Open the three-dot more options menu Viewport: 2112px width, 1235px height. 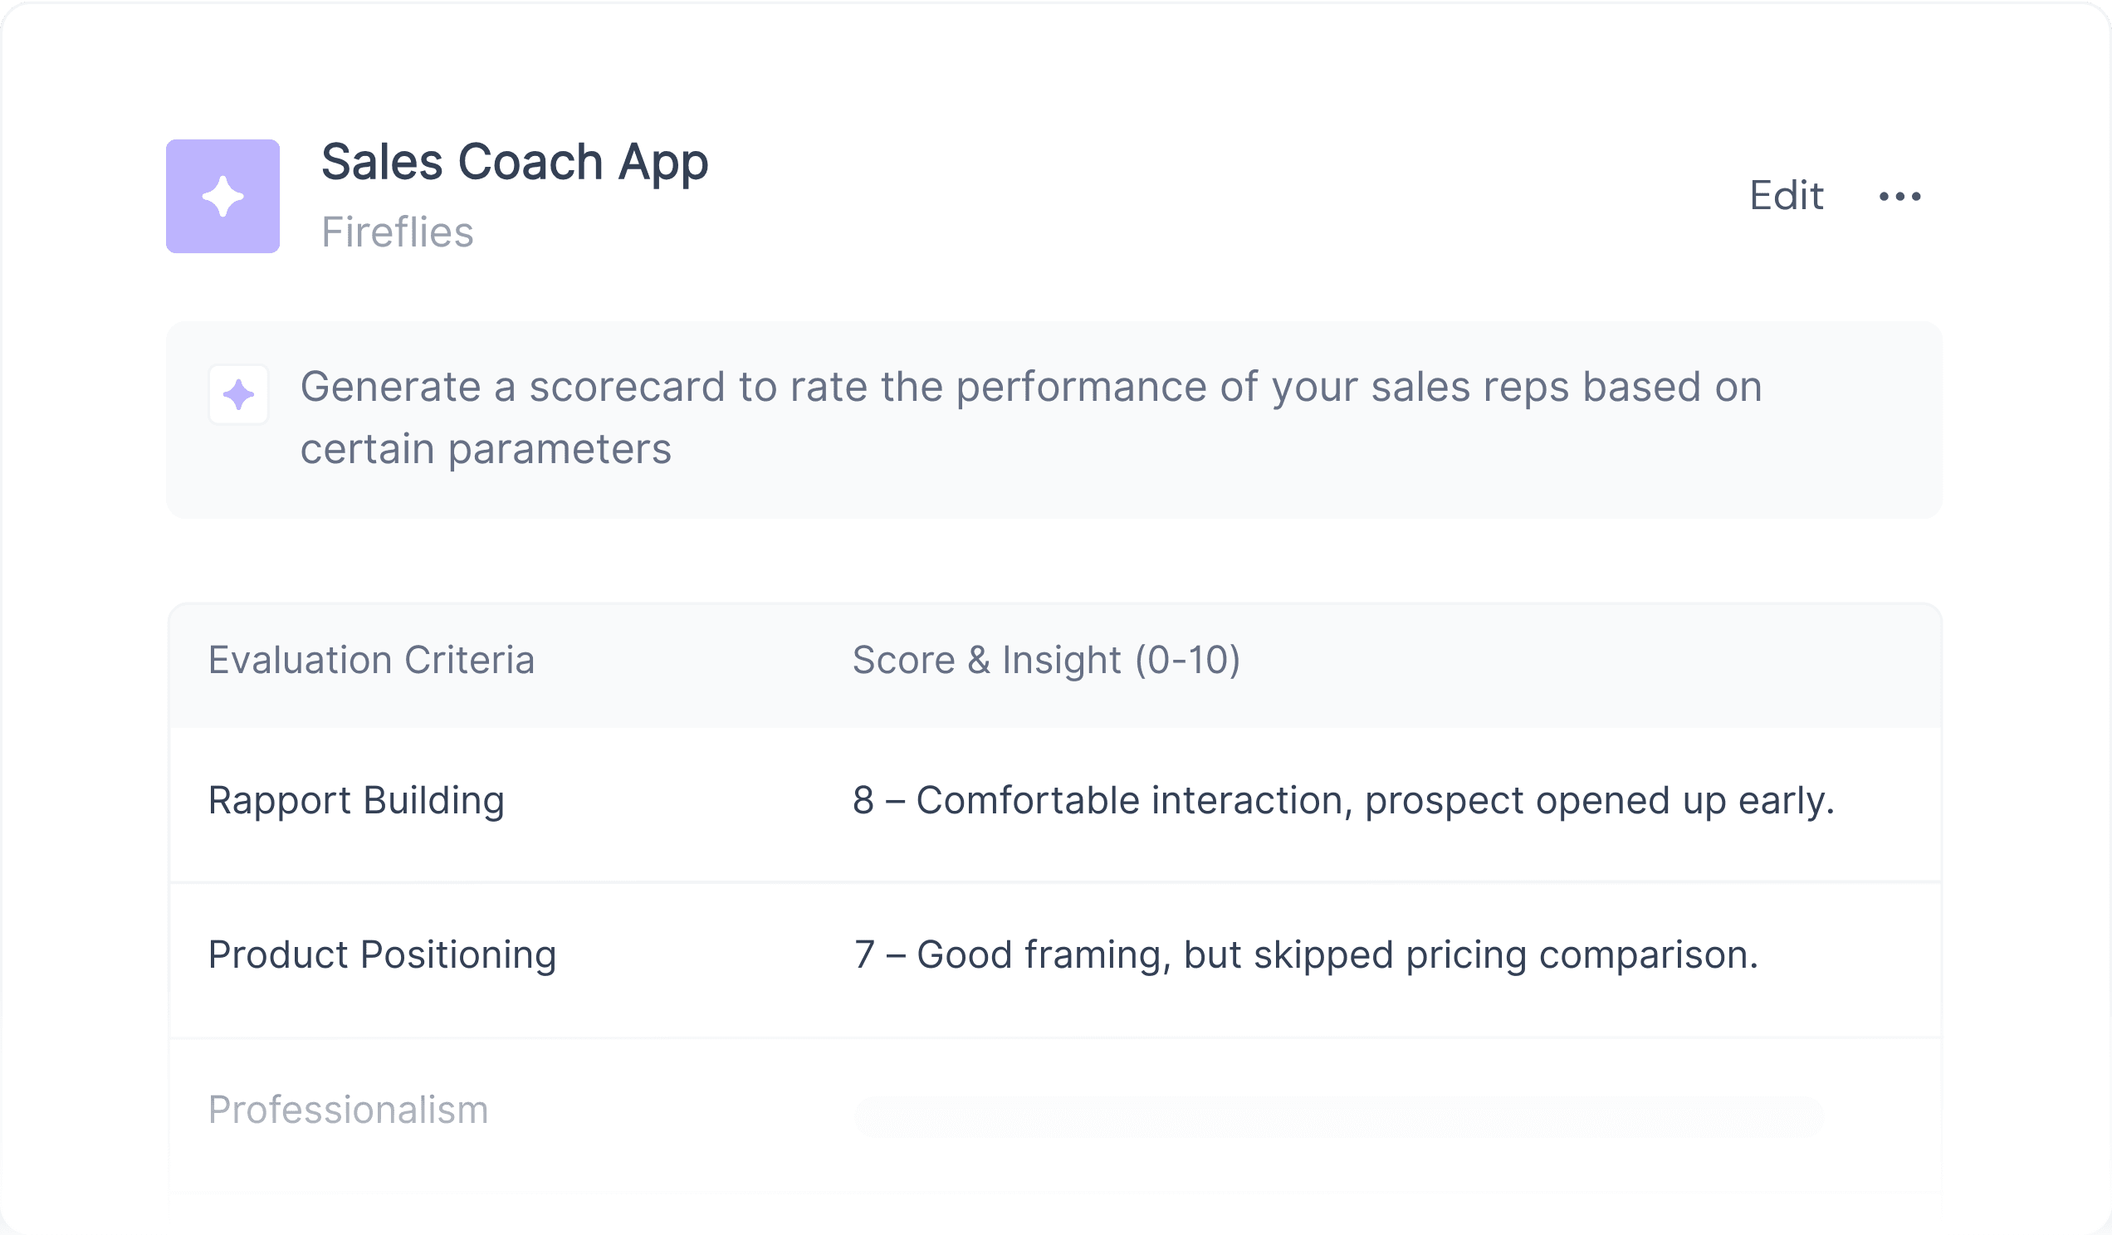(x=1899, y=196)
